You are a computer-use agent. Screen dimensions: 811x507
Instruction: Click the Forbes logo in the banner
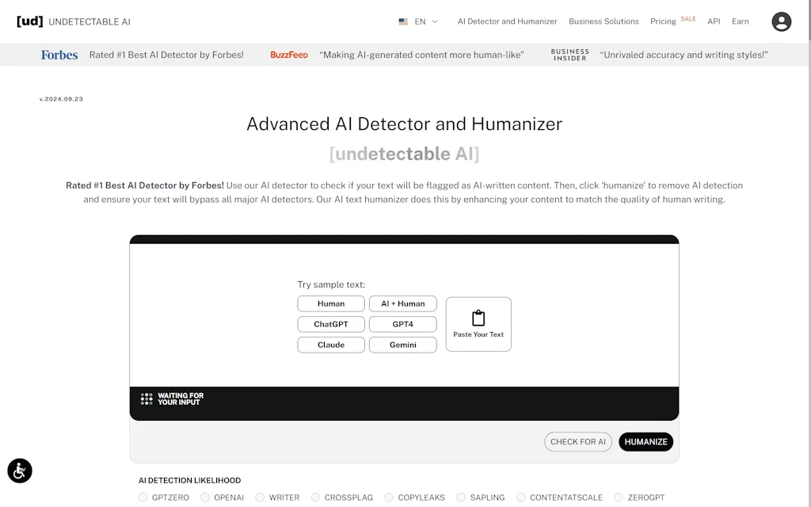click(x=59, y=55)
